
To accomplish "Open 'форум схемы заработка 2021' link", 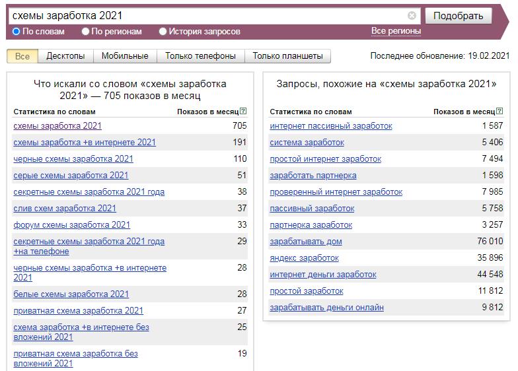I will click(71, 224).
